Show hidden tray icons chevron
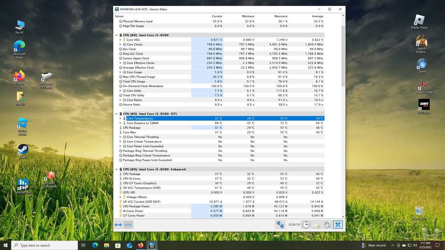 click(392, 245)
